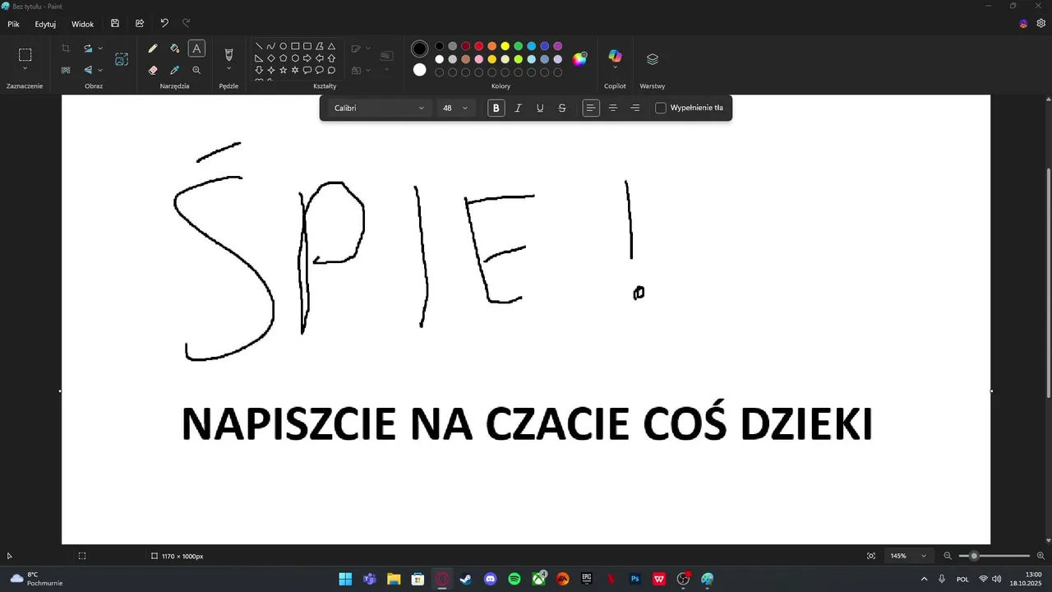Move the zoom slider handle
1052x592 pixels.
[x=975, y=556]
